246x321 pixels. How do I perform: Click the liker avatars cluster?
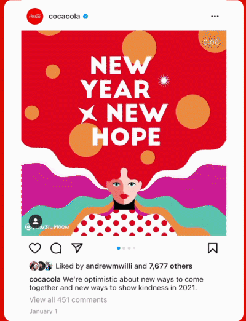41,266
